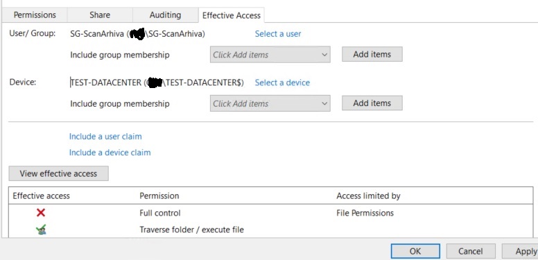The image size is (538, 260).
Task: Click the Permission column header
Action: coord(159,196)
